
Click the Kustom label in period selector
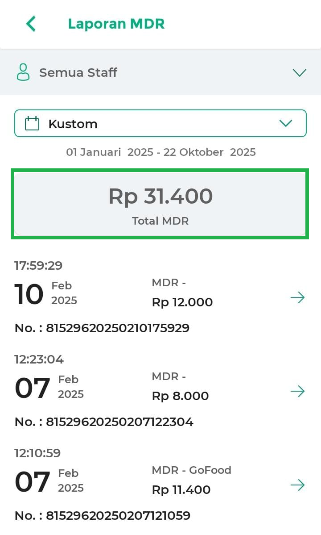coord(73,124)
